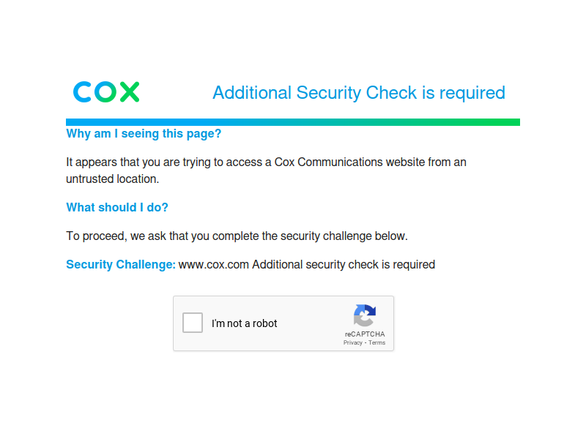Click the reCAPTCHA arrows logo icon
The width and height of the screenshot is (586, 439).
[x=365, y=315]
